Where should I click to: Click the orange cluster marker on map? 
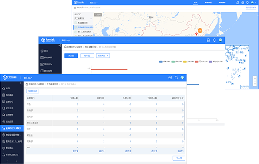[200, 31]
